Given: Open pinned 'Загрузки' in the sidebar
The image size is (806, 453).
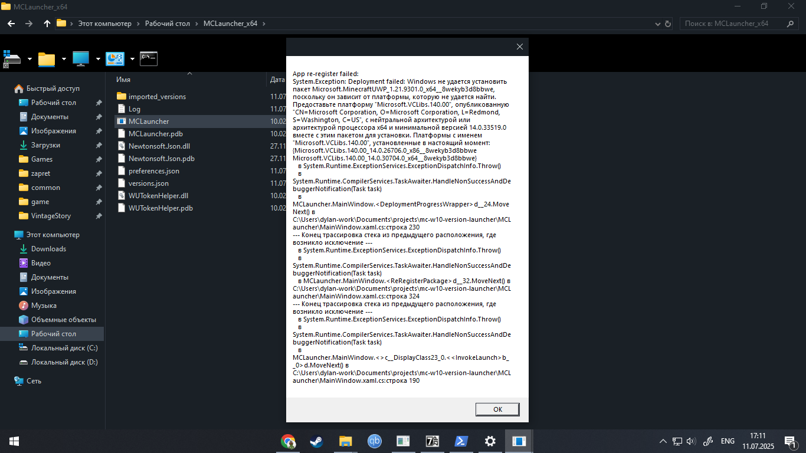Looking at the screenshot, I should [x=45, y=145].
